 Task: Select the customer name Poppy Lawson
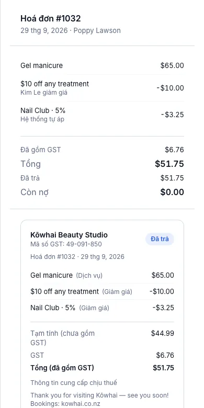97,30
